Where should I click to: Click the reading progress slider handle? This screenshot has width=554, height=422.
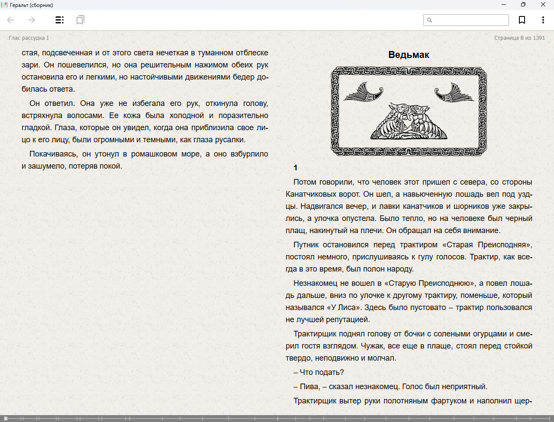pos(6,418)
